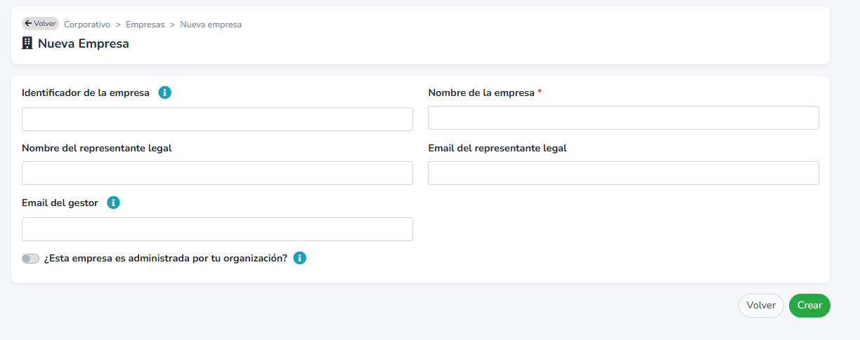Select the Nueva empresa breadcrumb item
The height and width of the screenshot is (340, 860).
(211, 25)
